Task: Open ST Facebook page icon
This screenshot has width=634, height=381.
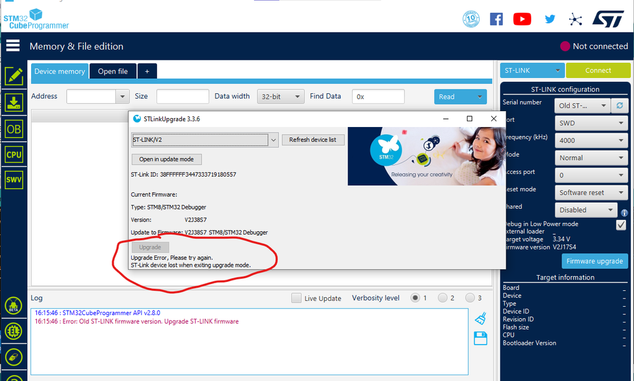Action: point(496,19)
